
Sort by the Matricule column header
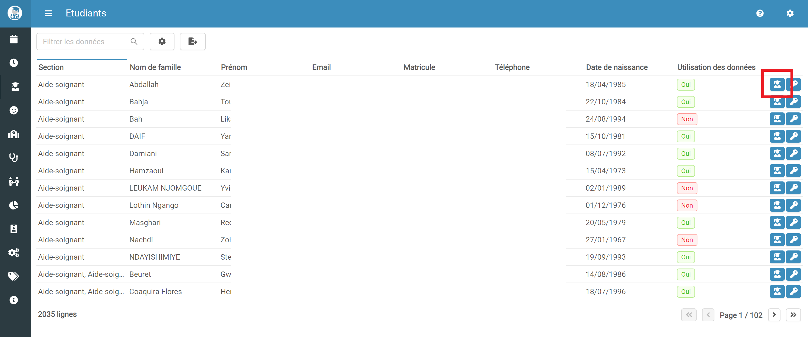(419, 67)
